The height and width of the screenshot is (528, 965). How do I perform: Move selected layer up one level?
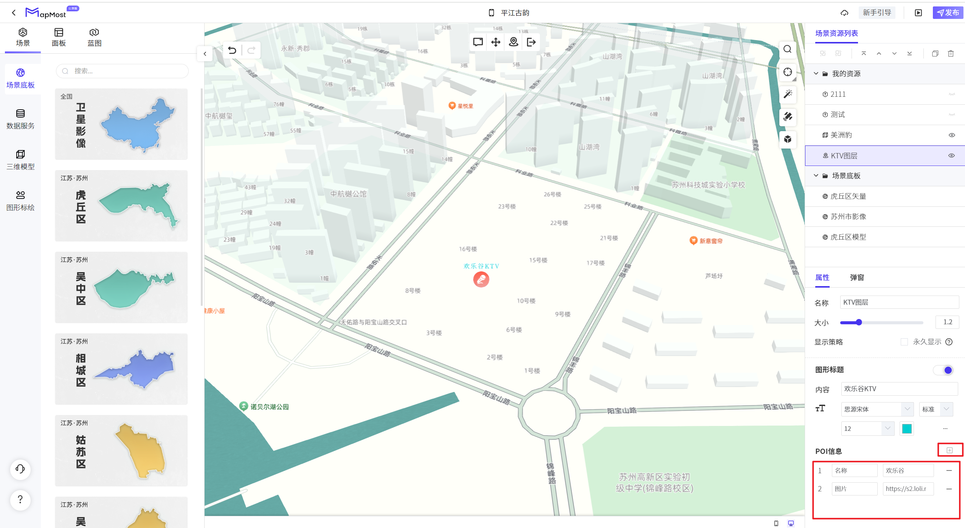[x=879, y=54]
